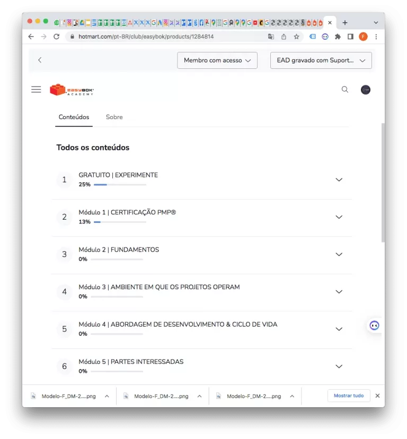407x439 pixels.
Task: Click the browser address bar URL
Action: pos(146,37)
